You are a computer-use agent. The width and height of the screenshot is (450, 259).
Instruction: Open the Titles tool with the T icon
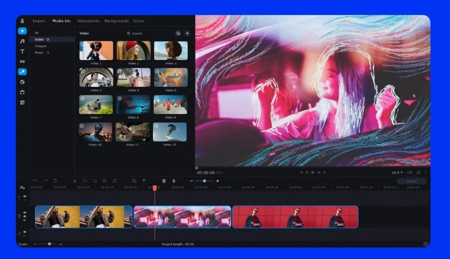click(22, 51)
